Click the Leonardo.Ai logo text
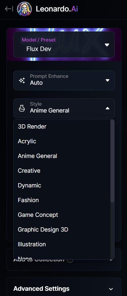Image resolution: width=127 pixels, height=296 pixels. pyautogui.click(x=57, y=9)
